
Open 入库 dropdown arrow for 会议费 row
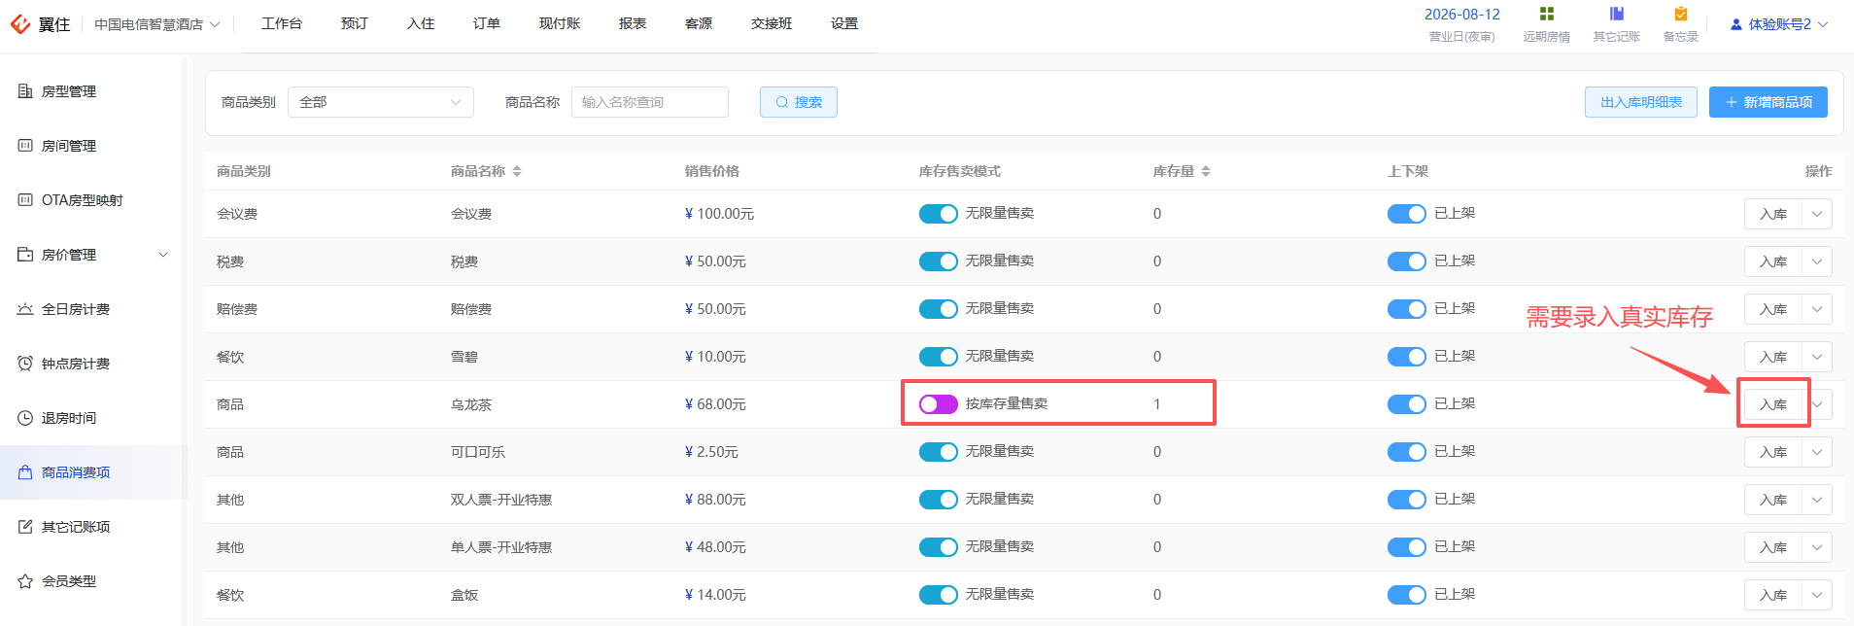(x=1817, y=214)
